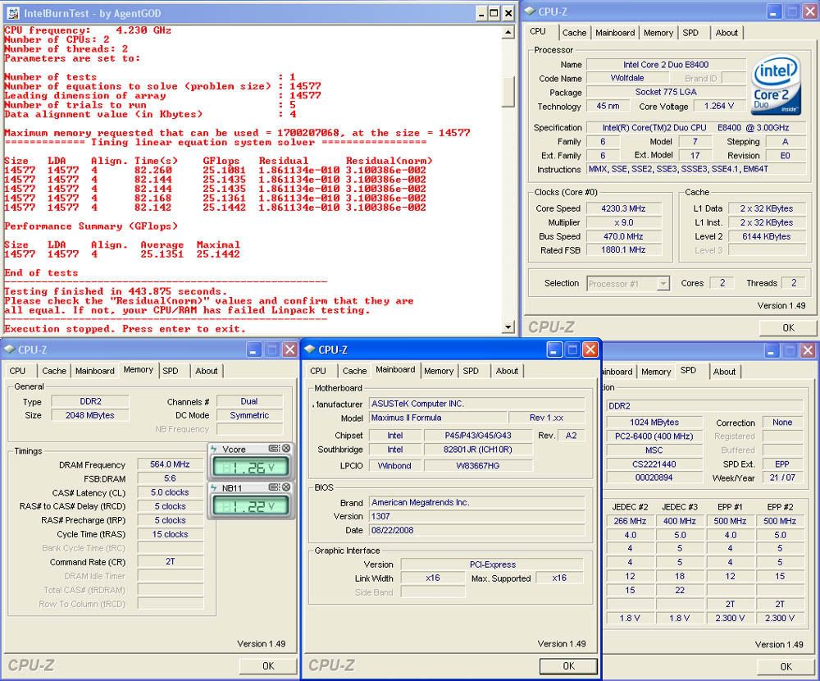Click OK in the Memory CPU-Z window
This screenshot has height=681, width=820.
pyautogui.click(x=268, y=665)
